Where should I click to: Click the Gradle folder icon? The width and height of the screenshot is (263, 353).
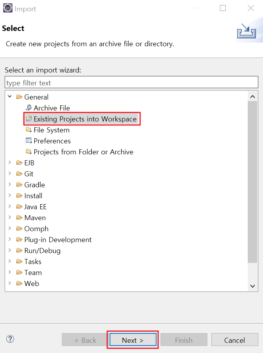[x=20, y=185]
